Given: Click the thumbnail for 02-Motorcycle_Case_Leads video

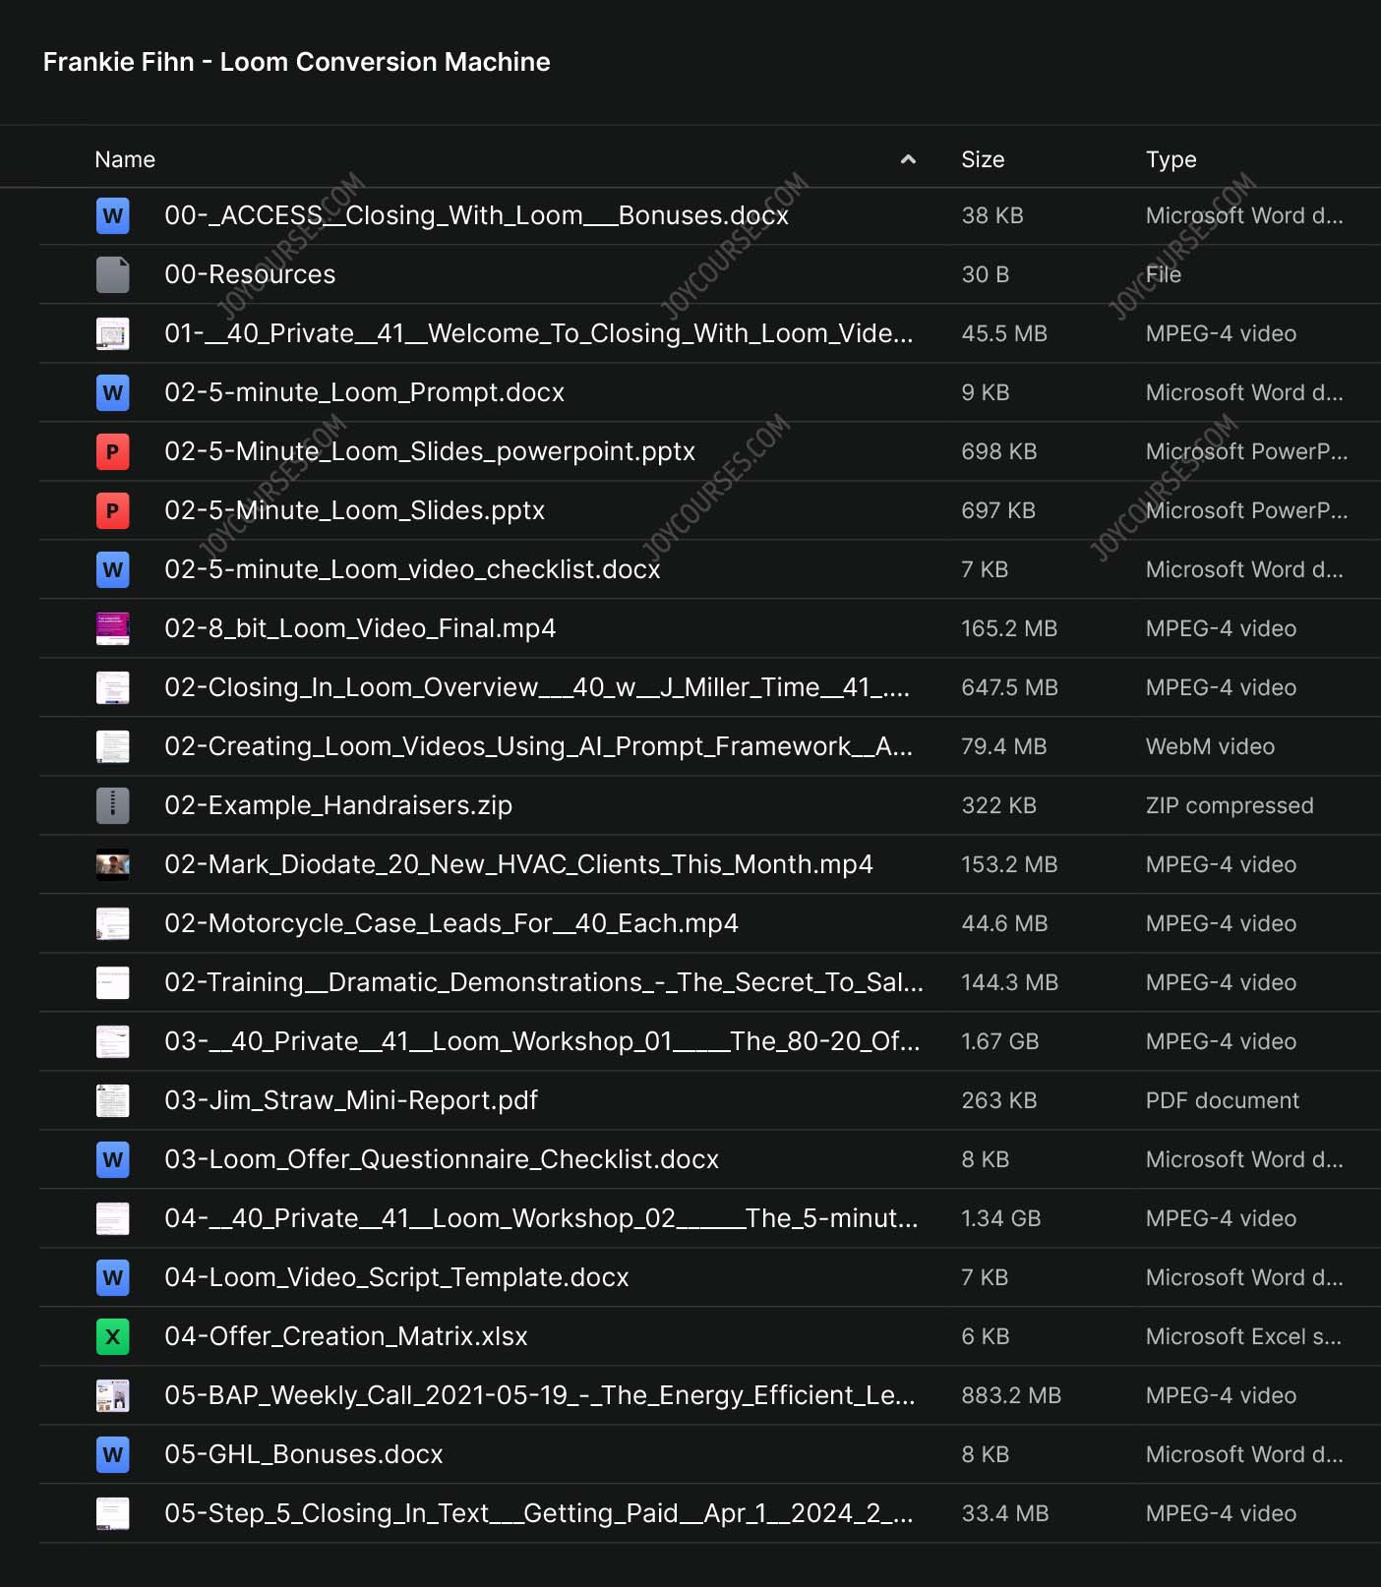Looking at the screenshot, I should pyautogui.click(x=112, y=923).
